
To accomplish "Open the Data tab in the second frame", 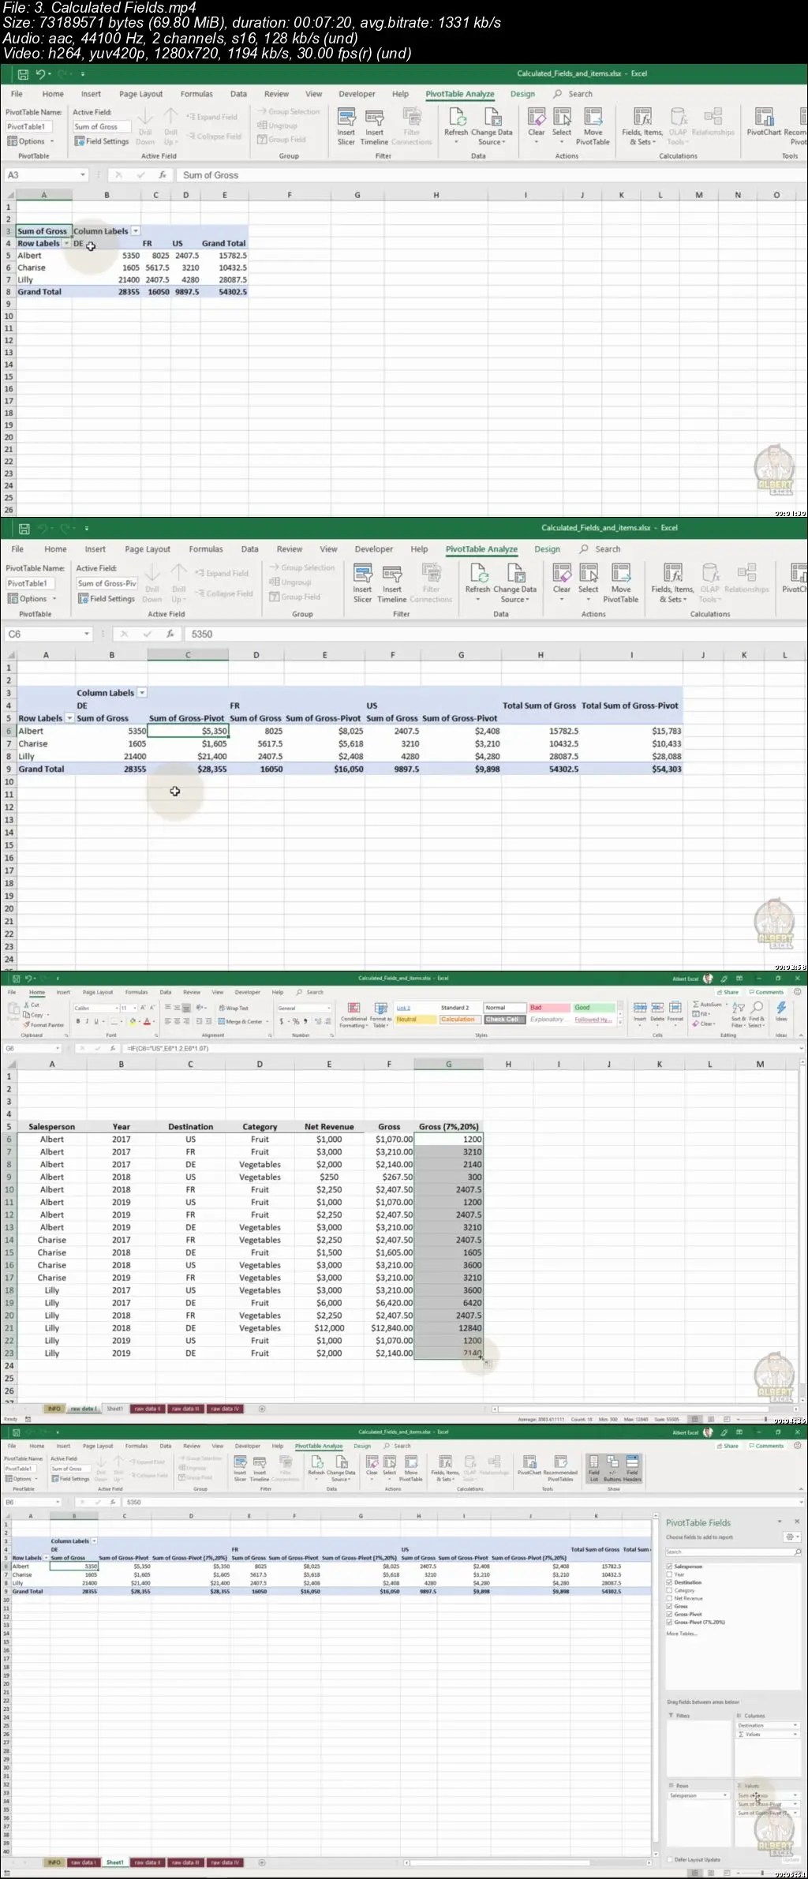I will coord(249,549).
